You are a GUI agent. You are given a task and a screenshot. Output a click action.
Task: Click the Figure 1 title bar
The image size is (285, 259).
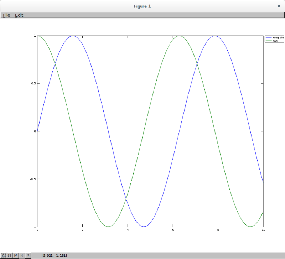[x=142, y=6]
